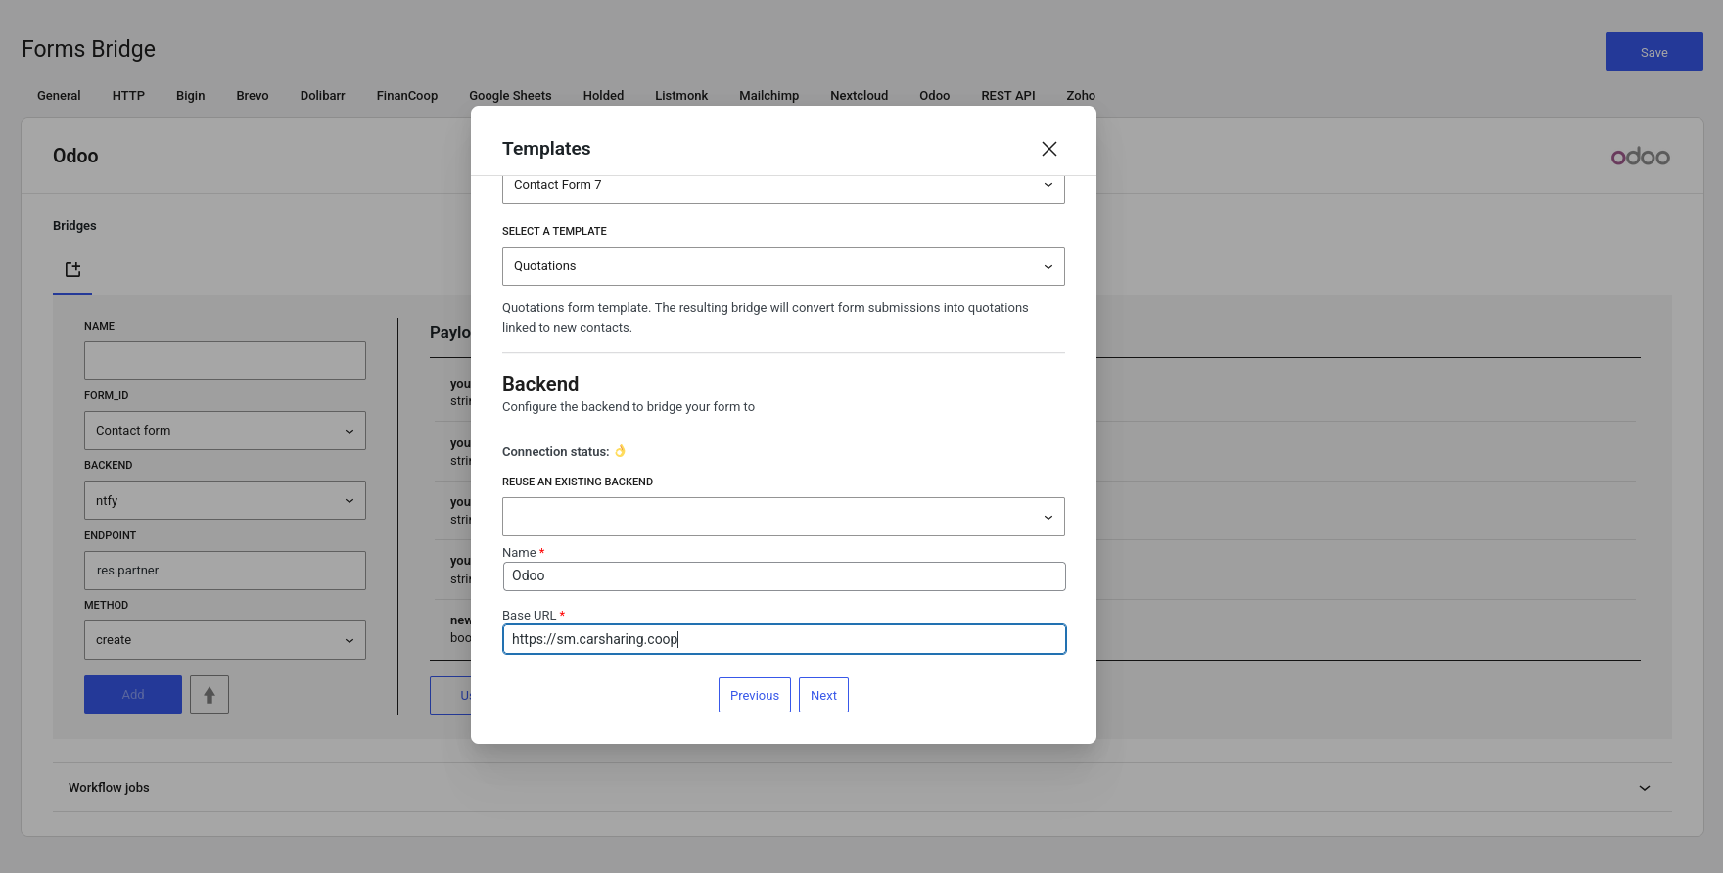
Task: Click the Forms Bridge page title
Action: [x=88, y=49]
